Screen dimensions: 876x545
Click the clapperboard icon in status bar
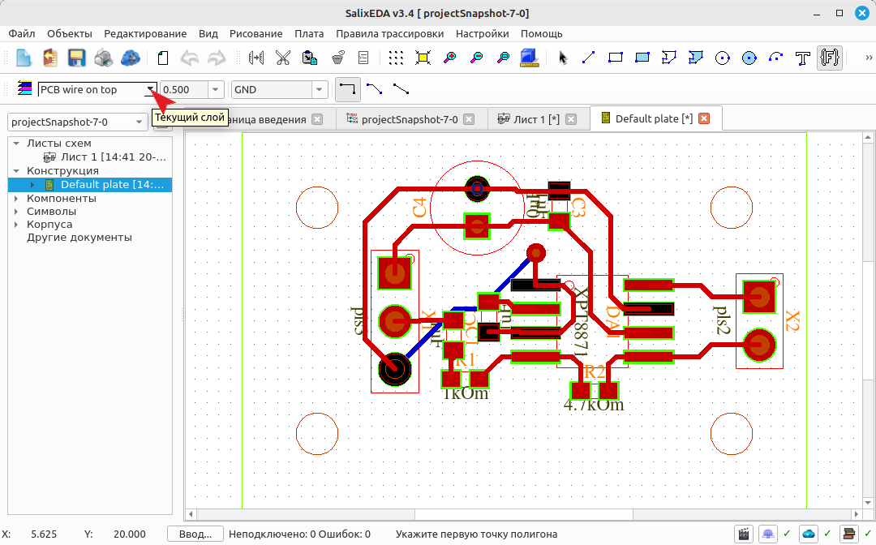[743, 534]
